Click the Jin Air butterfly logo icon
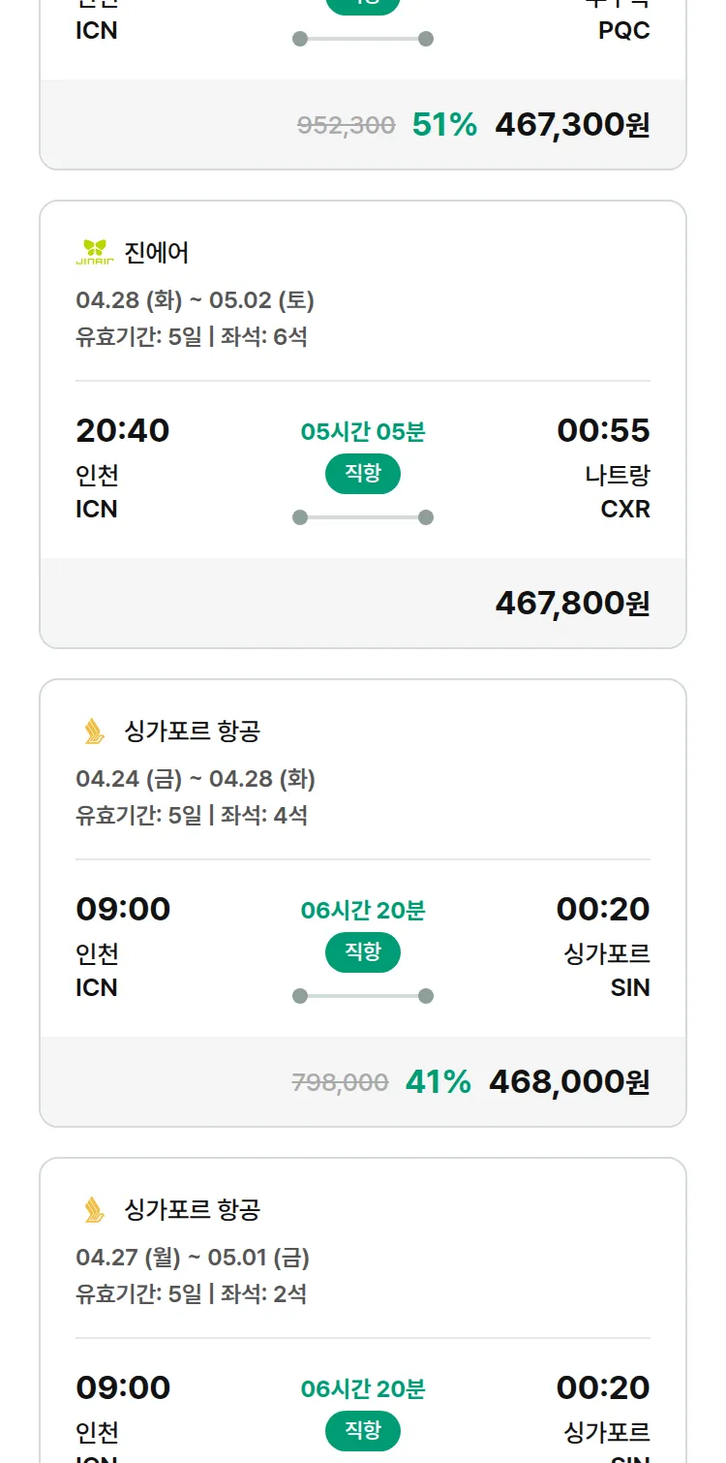 95,252
